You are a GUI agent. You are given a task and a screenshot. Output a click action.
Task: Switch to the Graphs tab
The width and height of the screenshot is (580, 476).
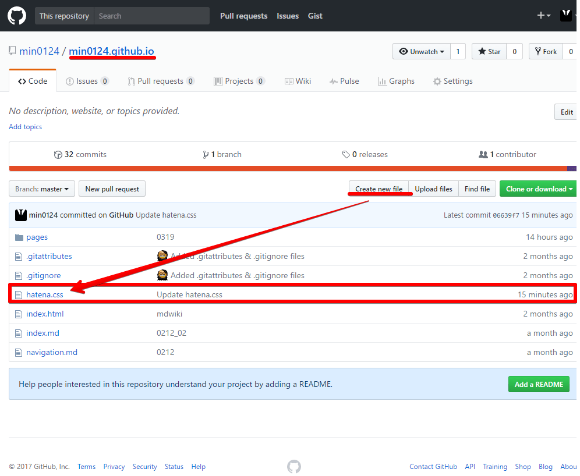[396, 81]
